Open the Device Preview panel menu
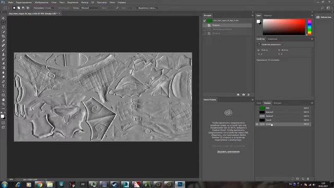 click(253, 100)
